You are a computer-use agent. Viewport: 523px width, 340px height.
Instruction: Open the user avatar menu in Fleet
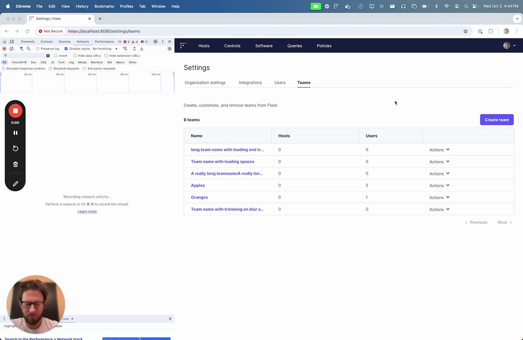[x=509, y=46]
